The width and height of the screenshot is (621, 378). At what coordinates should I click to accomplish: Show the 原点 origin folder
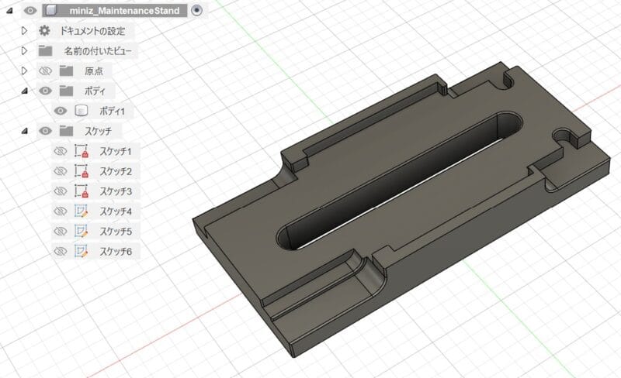(45, 71)
